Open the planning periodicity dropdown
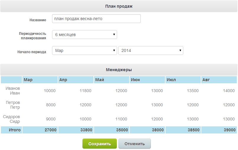 [84, 35]
